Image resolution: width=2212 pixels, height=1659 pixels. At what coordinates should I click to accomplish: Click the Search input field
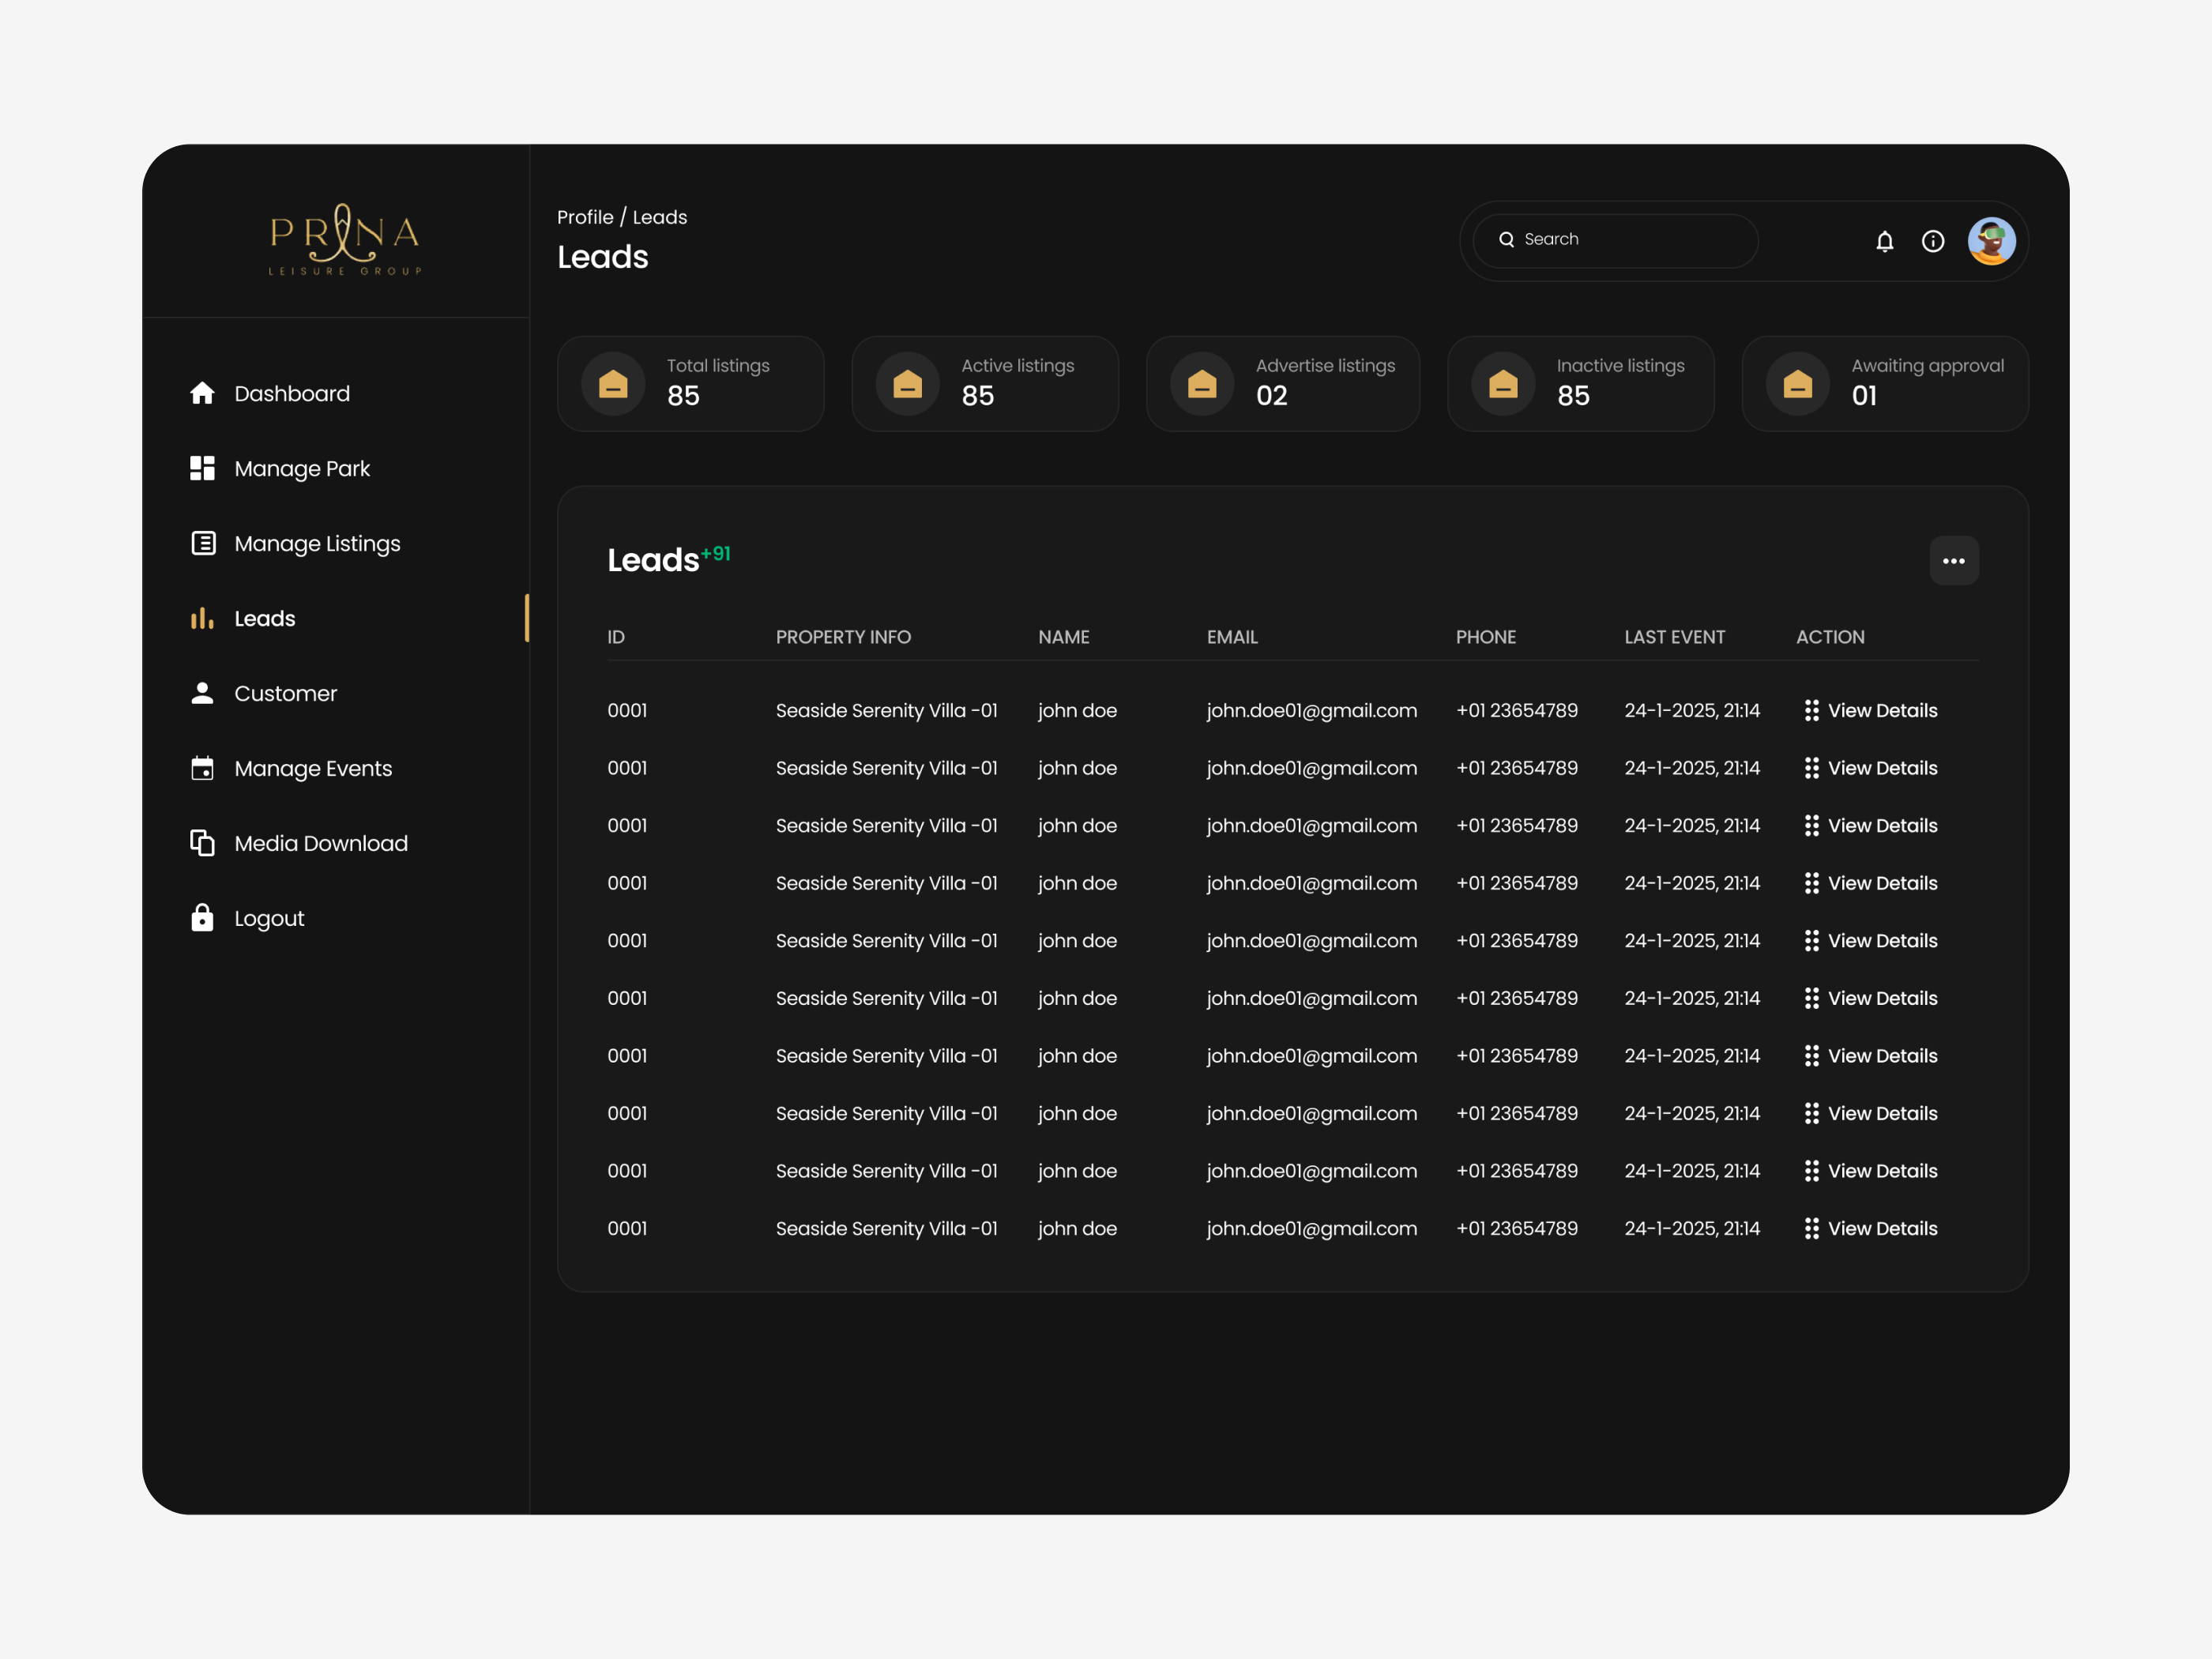pyautogui.click(x=1615, y=240)
